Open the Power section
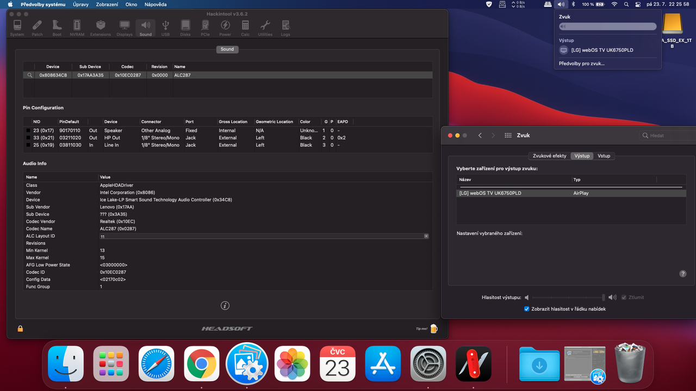 click(x=225, y=28)
